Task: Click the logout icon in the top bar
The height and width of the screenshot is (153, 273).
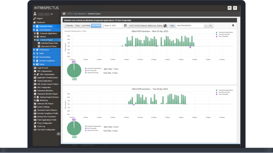Action: pyautogui.click(x=229, y=8)
